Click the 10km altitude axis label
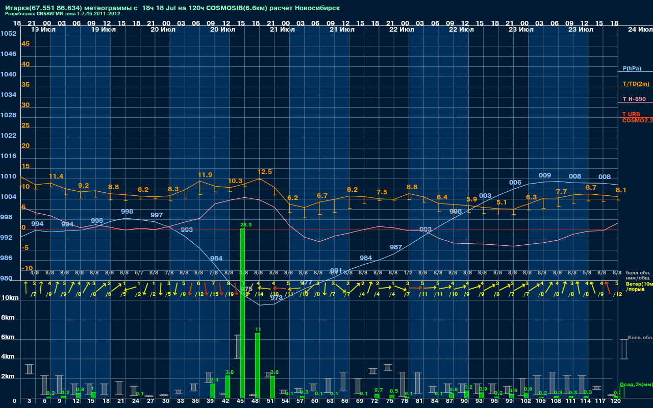This screenshot has width=653, height=408. tap(9, 298)
